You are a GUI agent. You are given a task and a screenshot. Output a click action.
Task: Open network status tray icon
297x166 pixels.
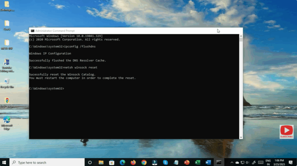242,163
